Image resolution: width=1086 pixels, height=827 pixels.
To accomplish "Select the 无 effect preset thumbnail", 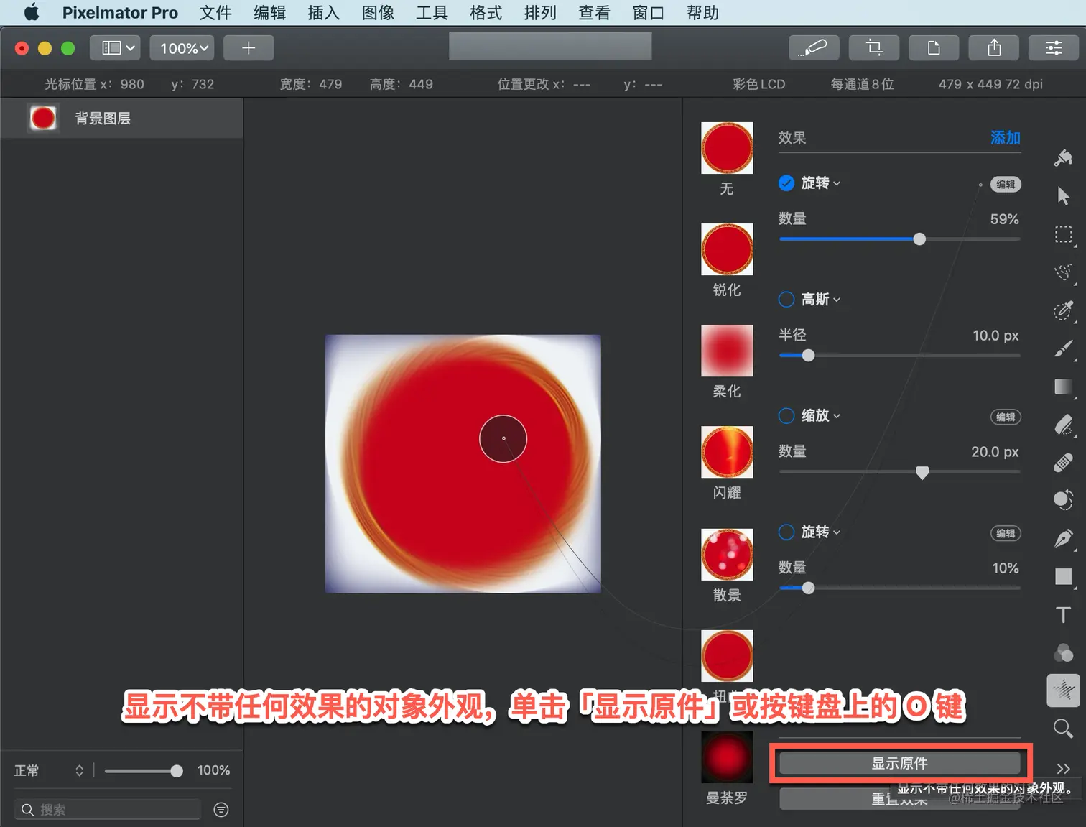I will click(727, 148).
